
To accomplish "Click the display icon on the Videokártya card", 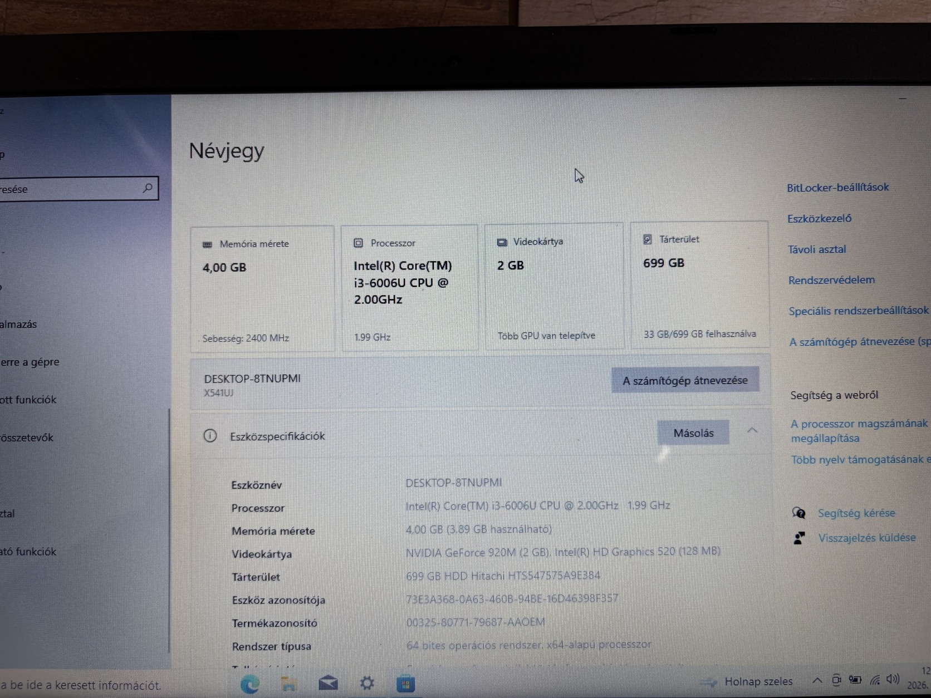I will tap(502, 242).
